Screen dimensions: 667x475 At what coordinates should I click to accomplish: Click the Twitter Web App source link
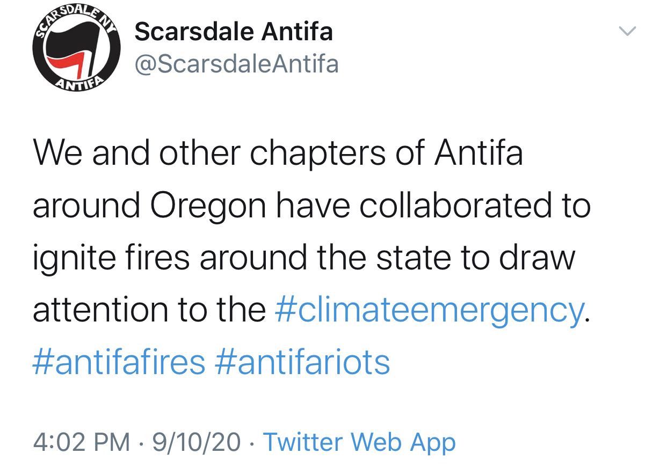359,442
